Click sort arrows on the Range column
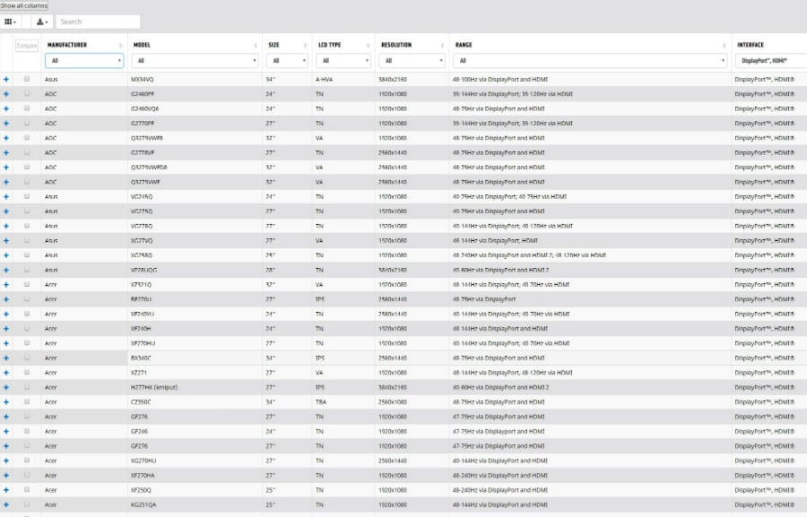The width and height of the screenshot is (807, 517). 724,45
